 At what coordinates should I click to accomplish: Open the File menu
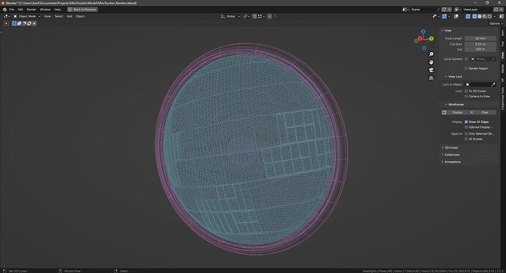pyautogui.click(x=12, y=10)
